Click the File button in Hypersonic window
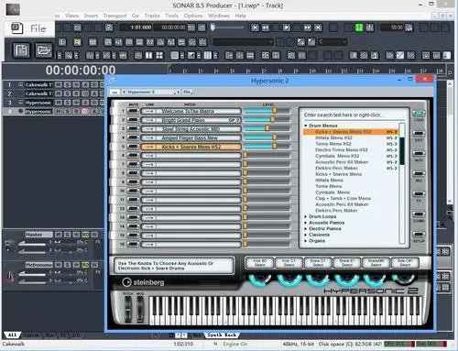 point(187,92)
